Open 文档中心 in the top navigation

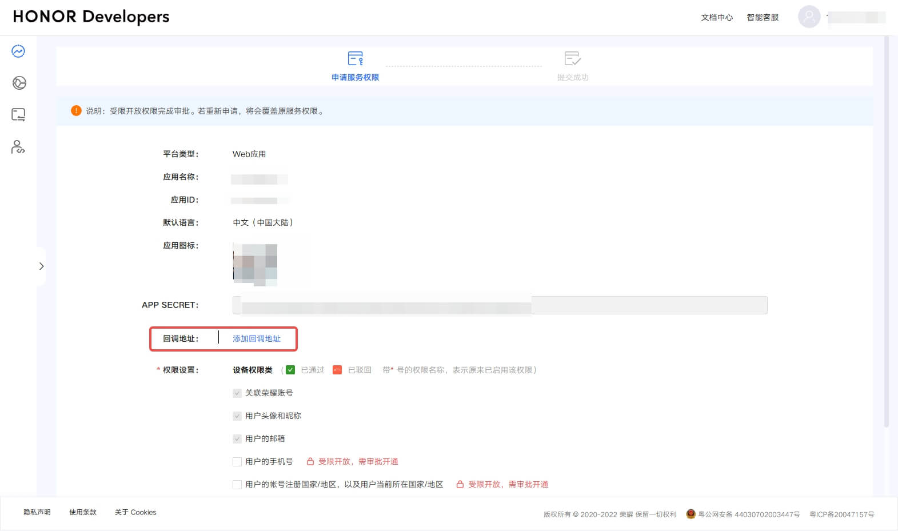717,17
